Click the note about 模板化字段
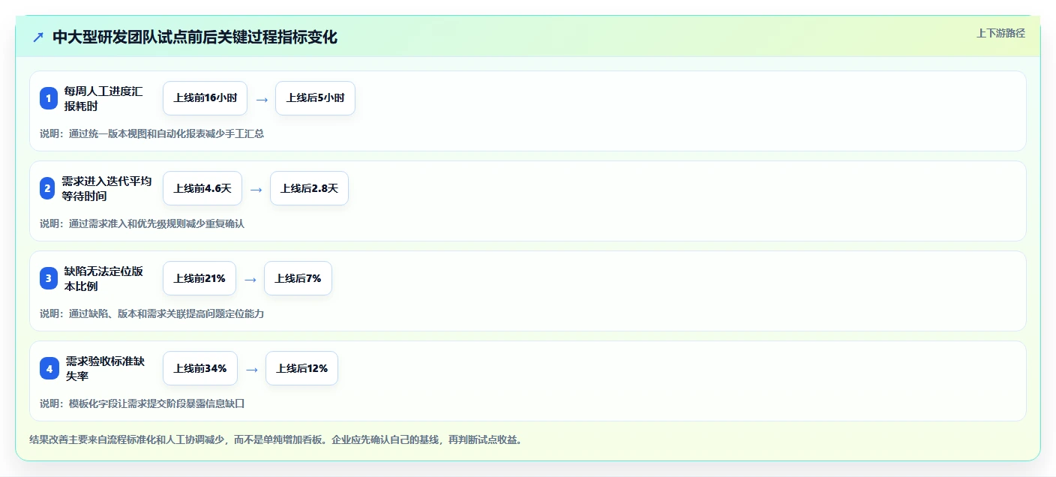1056x477 pixels. (142, 403)
